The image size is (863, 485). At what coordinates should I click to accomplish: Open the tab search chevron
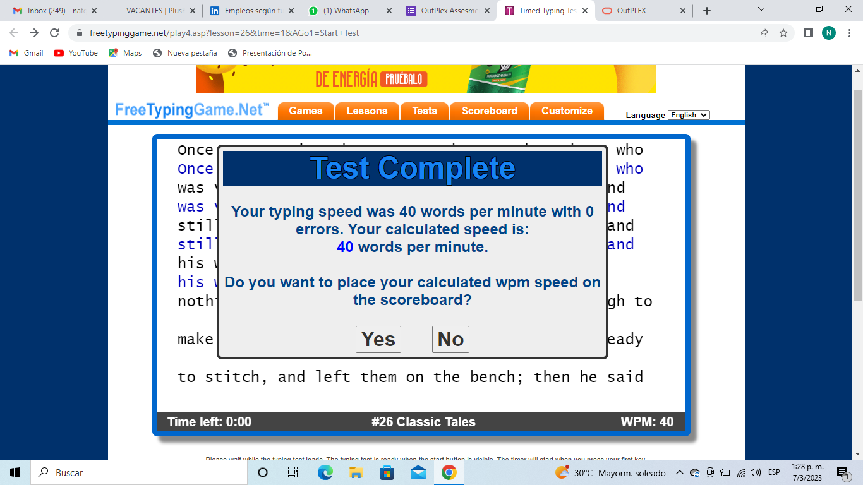761,9
